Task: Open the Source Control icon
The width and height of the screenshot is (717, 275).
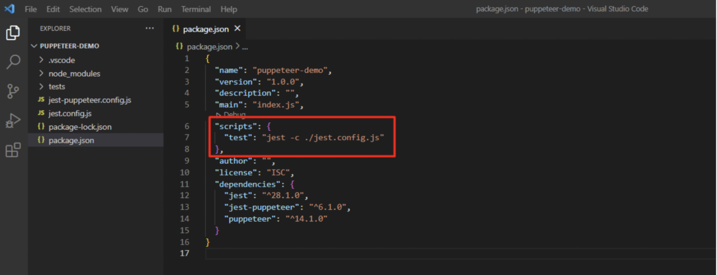Action: click(x=13, y=91)
